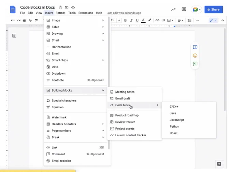This screenshot has width=232, height=172.
Task: Open the Format menu
Action: pos(60,13)
